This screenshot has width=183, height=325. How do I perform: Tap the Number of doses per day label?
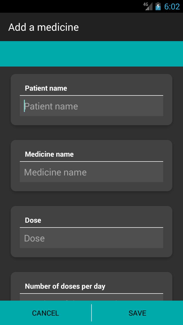pos(65,286)
